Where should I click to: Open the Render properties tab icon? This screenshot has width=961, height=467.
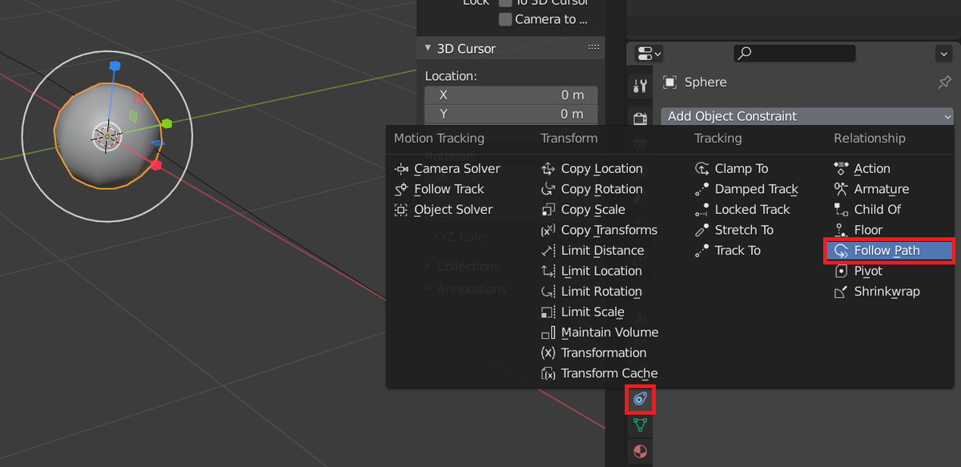click(x=640, y=119)
